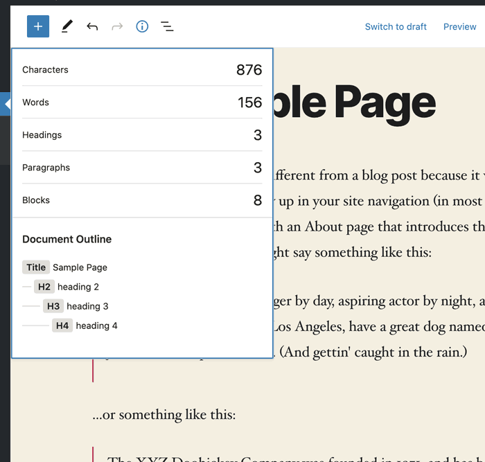This screenshot has width=485, height=462.
Task: Click the Paragraphs count row
Action: (x=142, y=167)
